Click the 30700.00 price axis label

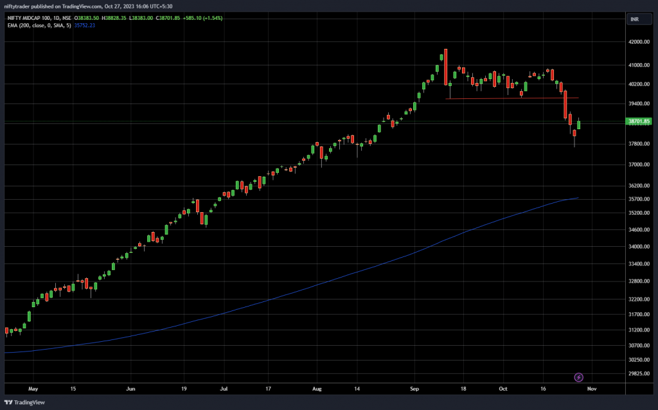pyautogui.click(x=639, y=345)
